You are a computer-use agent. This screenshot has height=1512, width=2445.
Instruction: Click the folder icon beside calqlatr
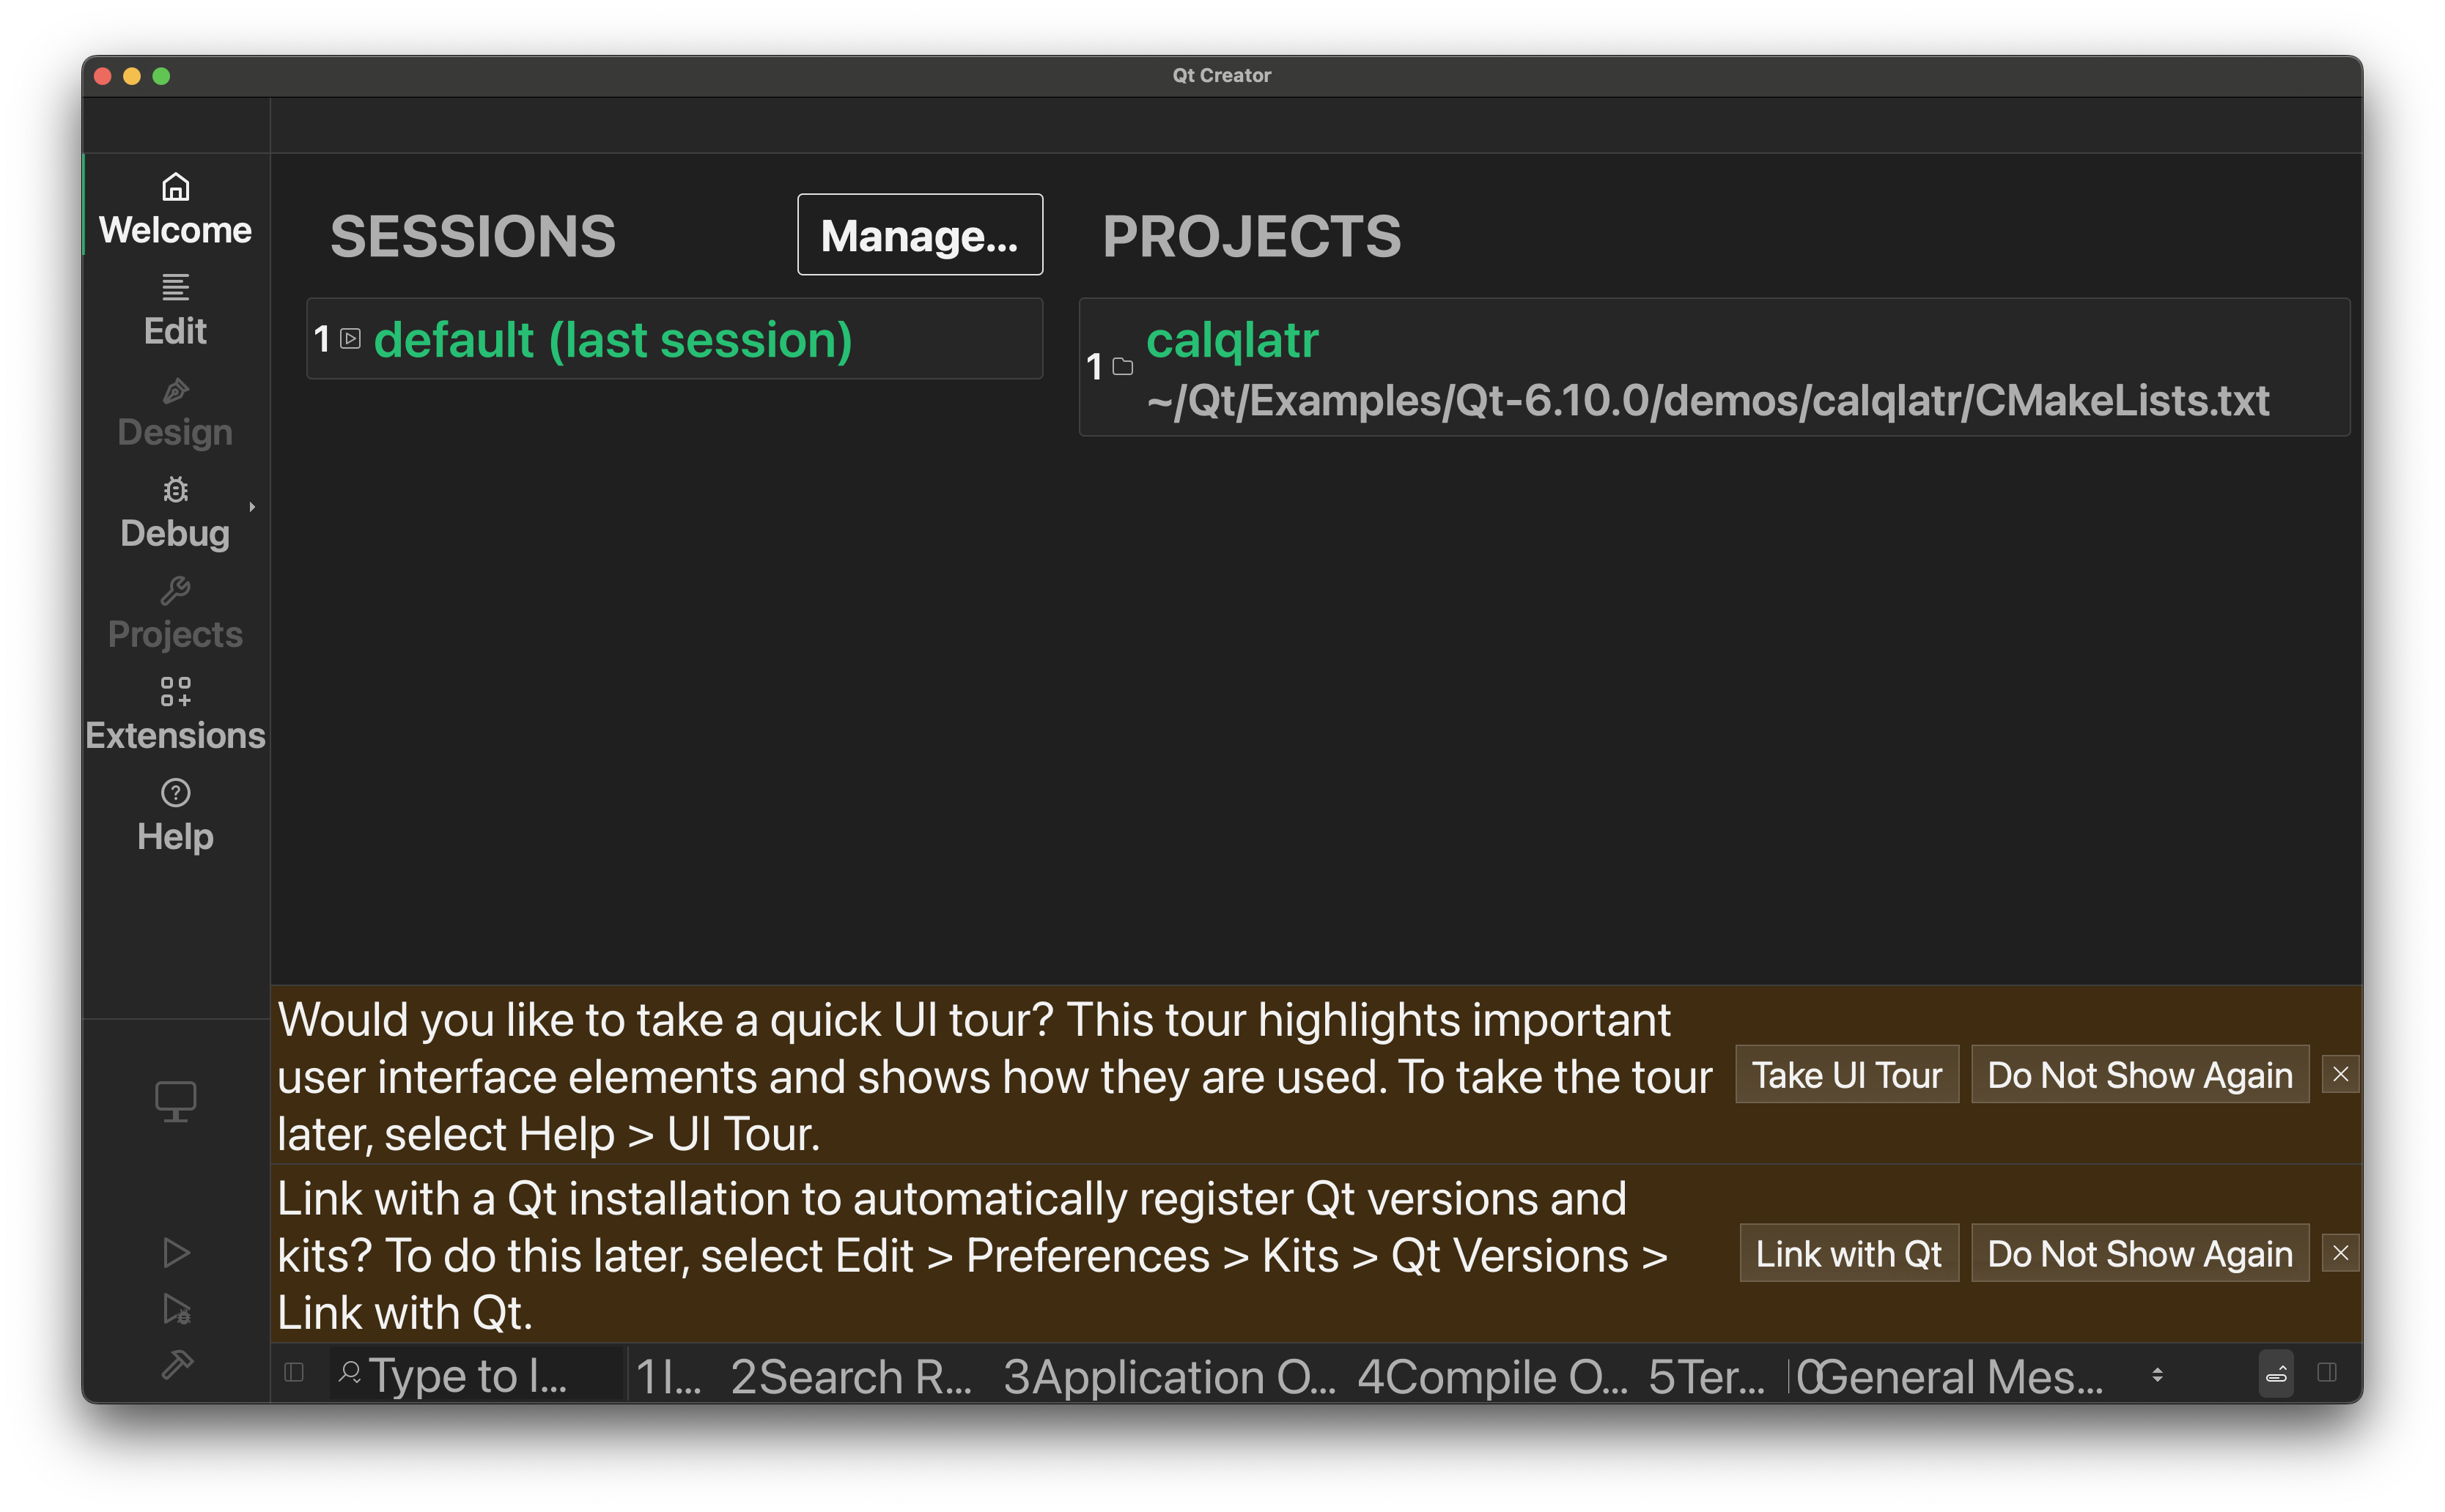coord(1123,367)
